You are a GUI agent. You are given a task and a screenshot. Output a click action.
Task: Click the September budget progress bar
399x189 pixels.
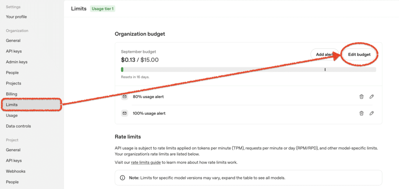pos(248,69)
